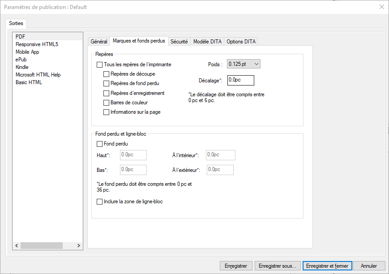Close the publication settings dialog window
This screenshot has width=389, height=274.
(x=381, y=7)
